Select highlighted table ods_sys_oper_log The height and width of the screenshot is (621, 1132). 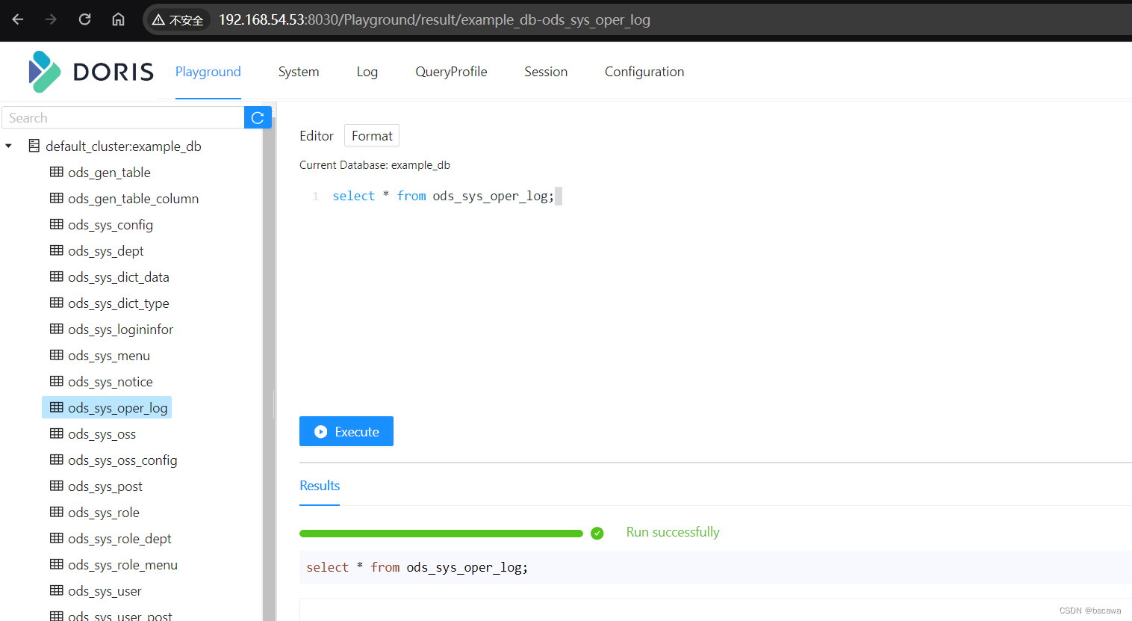tap(118, 408)
